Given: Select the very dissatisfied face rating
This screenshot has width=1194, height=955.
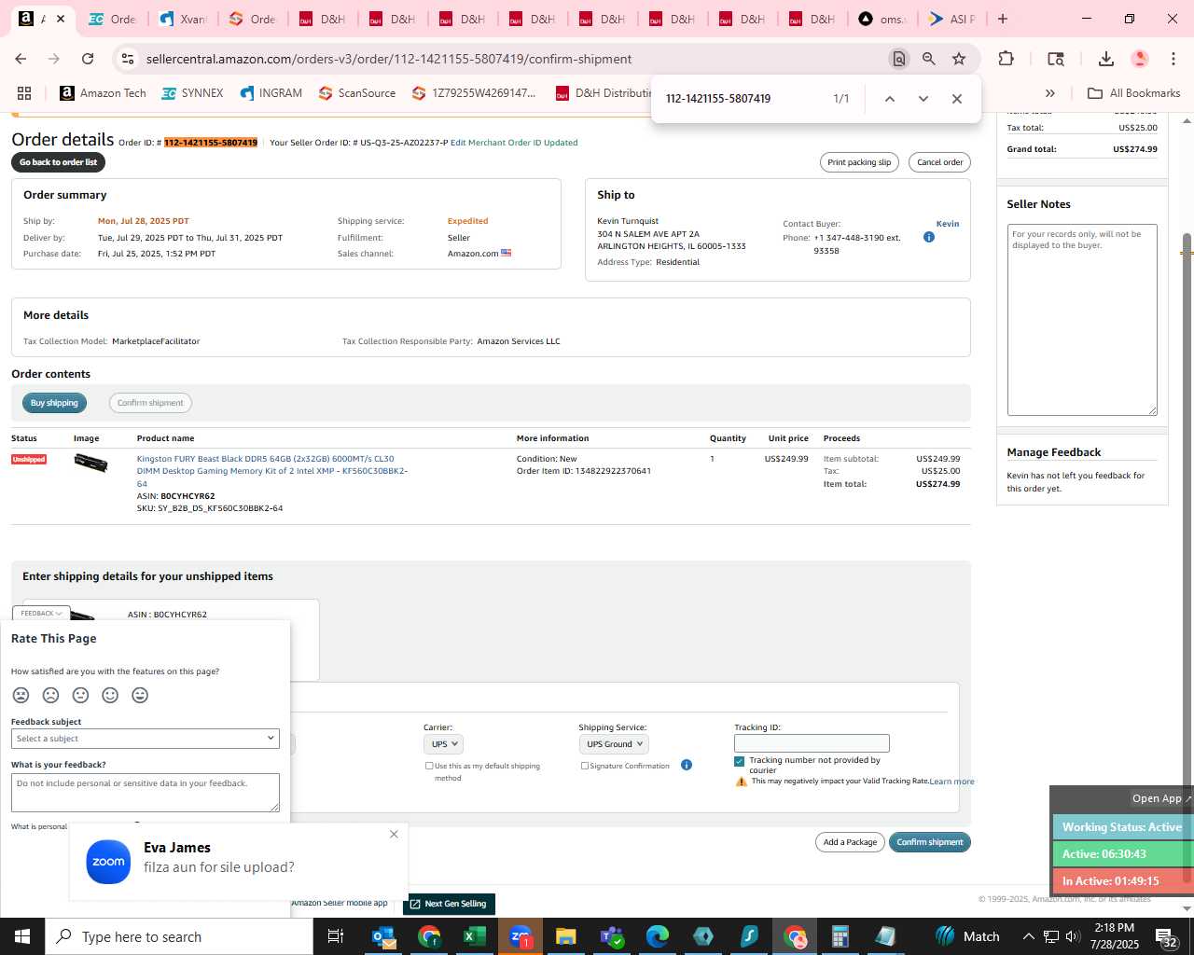Looking at the screenshot, I should coord(21,695).
